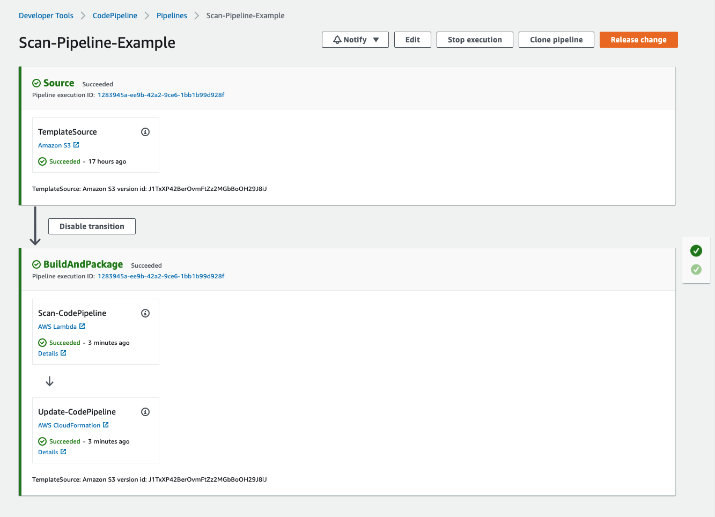This screenshot has width=715, height=517.
Task: Go to CodePipeline breadcrumb
Action: 115,16
